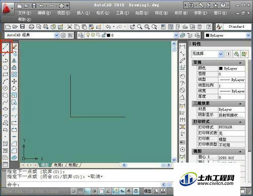
Task: Click the Zoom realtime magnifier icon
Action: click(140, 27)
